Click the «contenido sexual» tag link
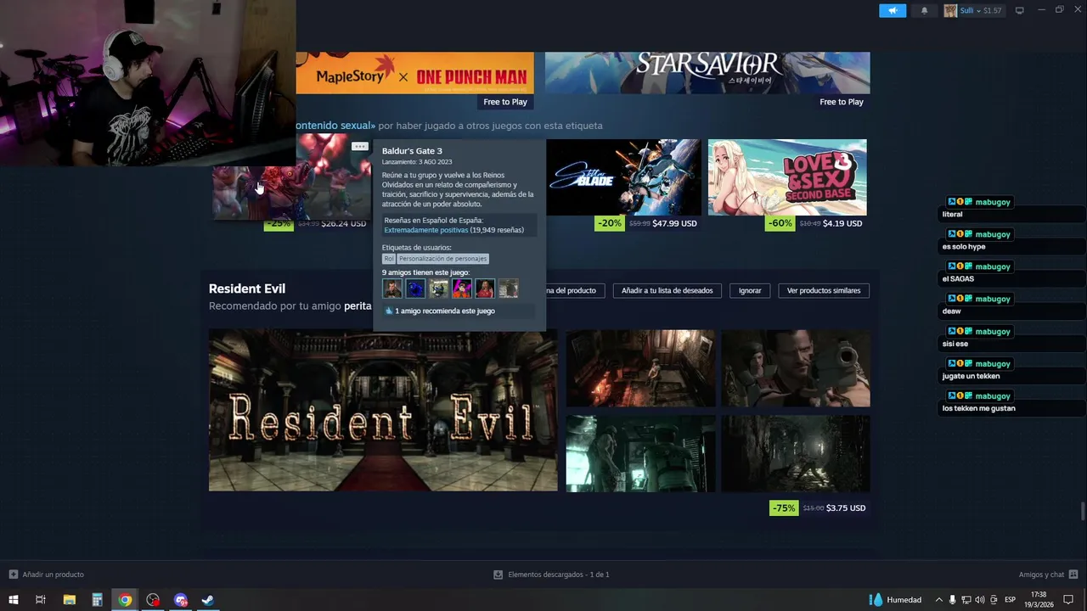1087x611 pixels. (x=335, y=126)
